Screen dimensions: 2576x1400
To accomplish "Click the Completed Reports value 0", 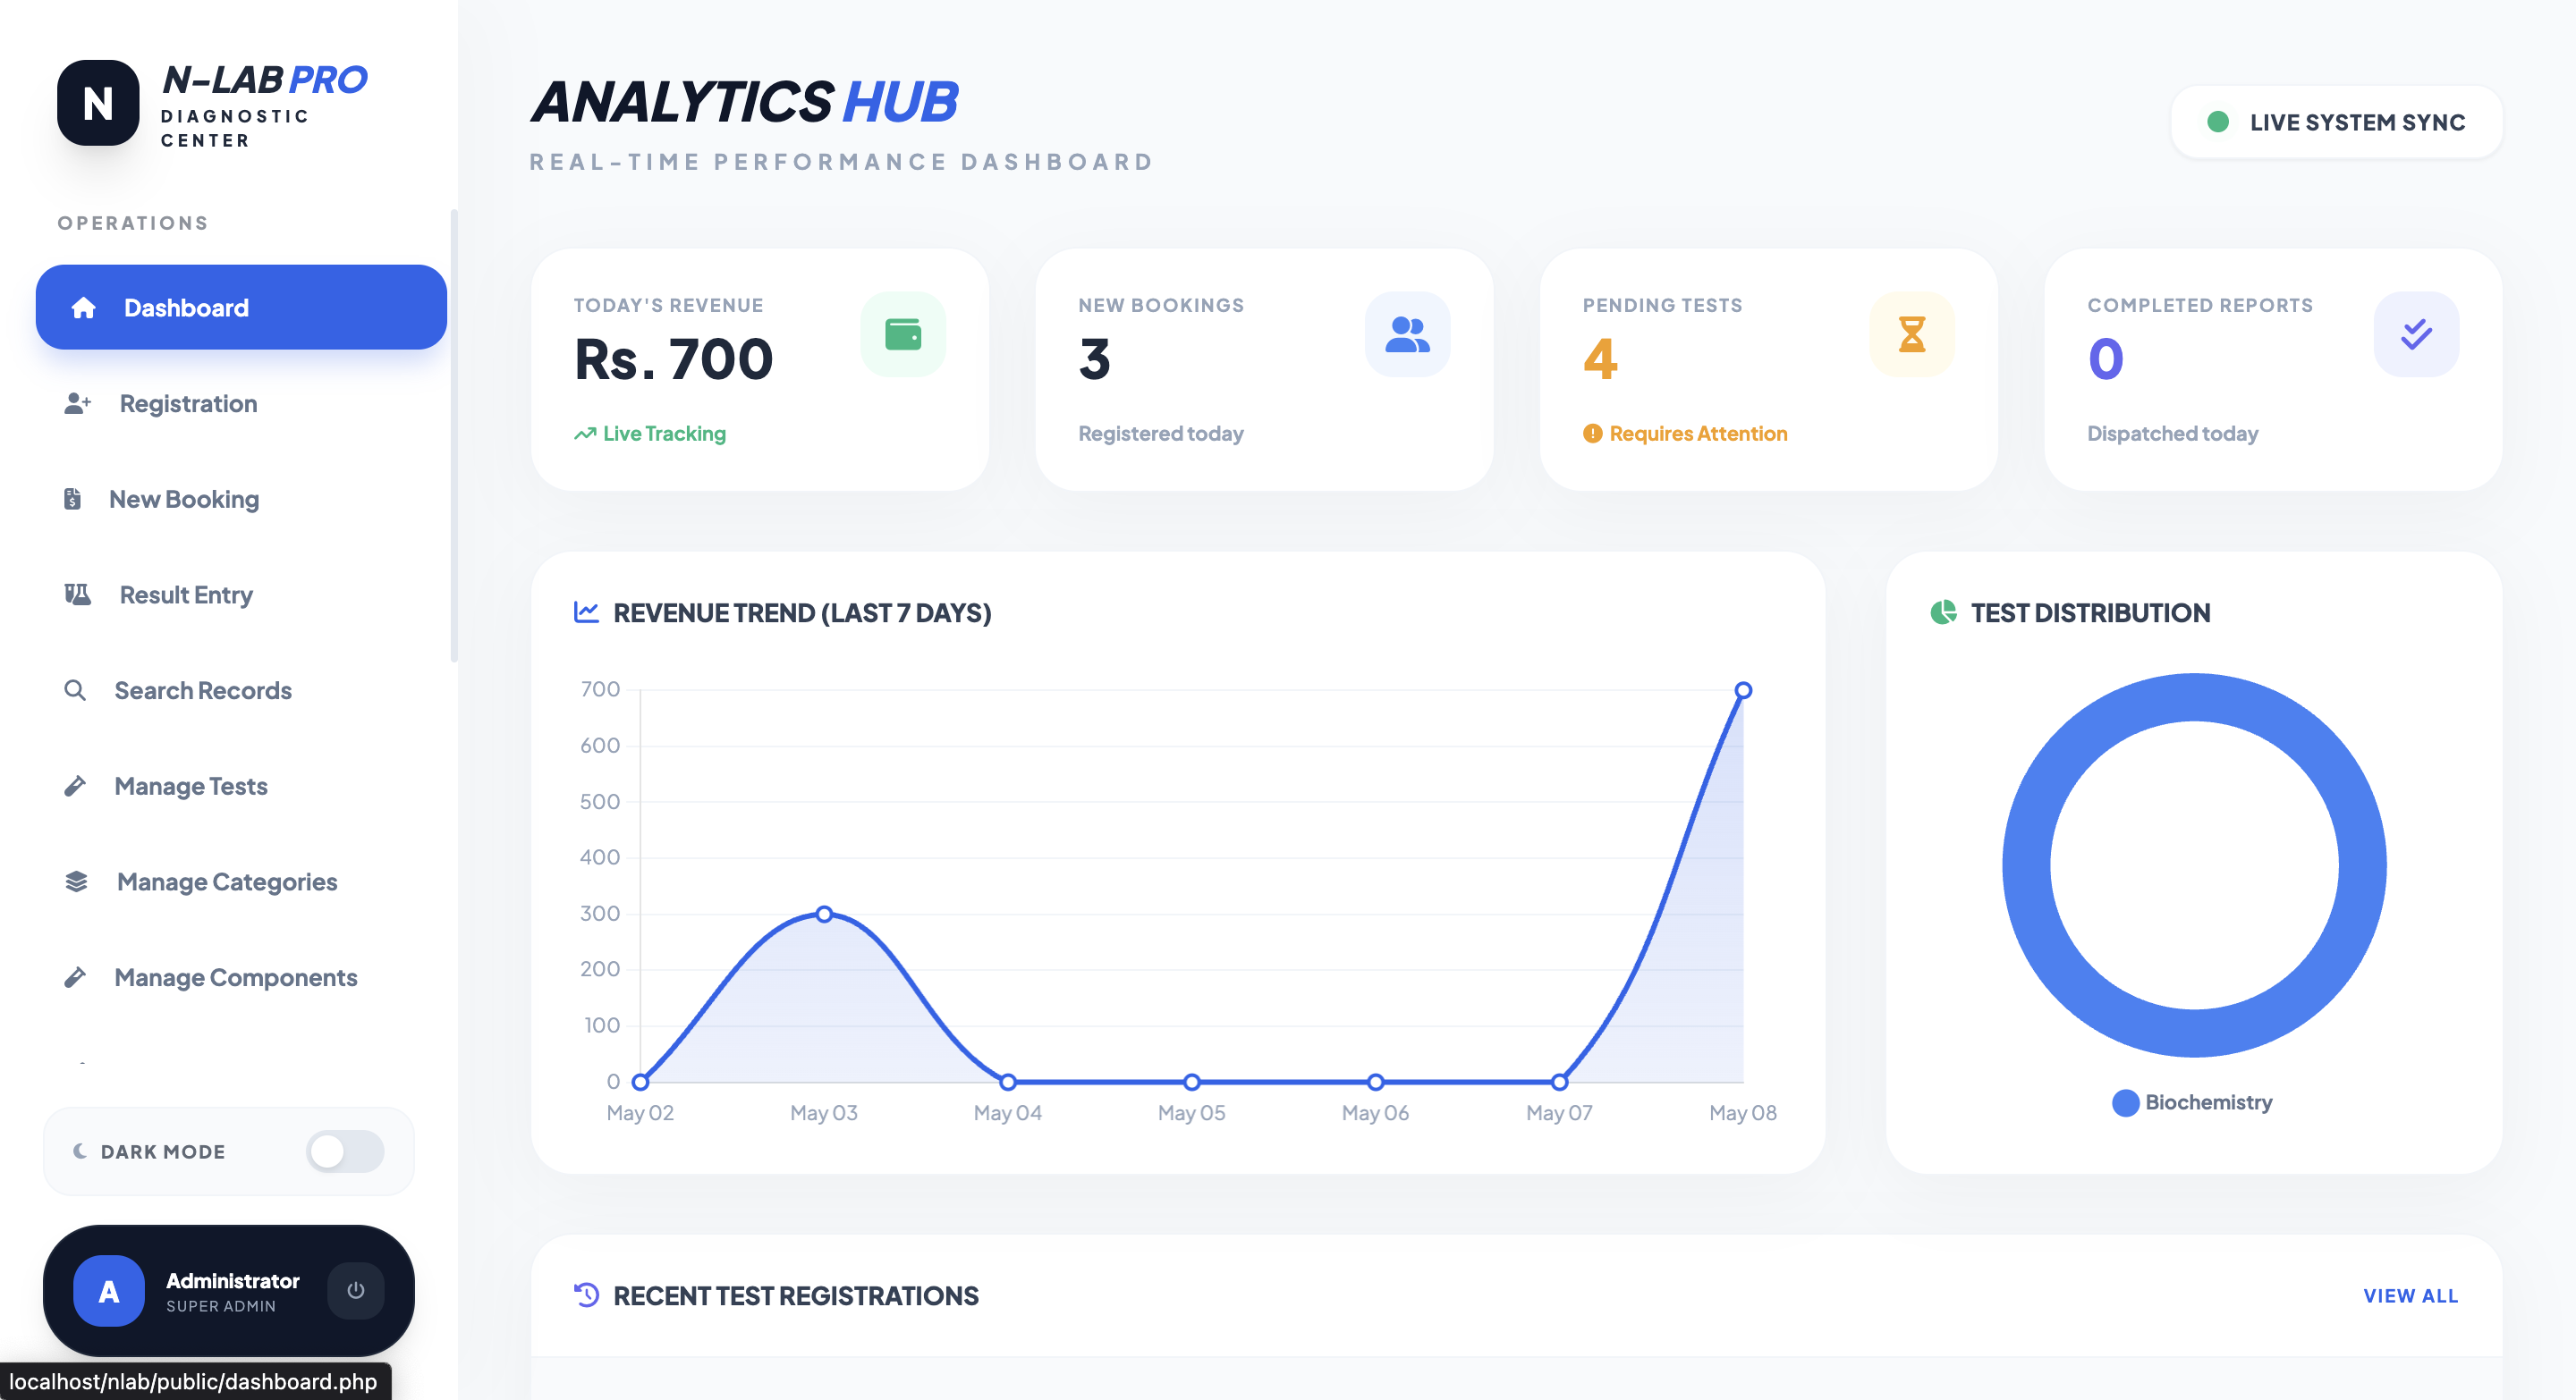I will pyautogui.click(x=2106, y=359).
